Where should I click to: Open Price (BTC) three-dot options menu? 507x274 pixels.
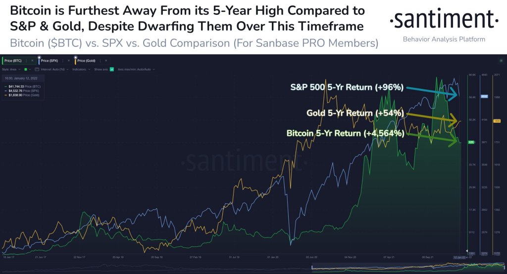pos(26,60)
